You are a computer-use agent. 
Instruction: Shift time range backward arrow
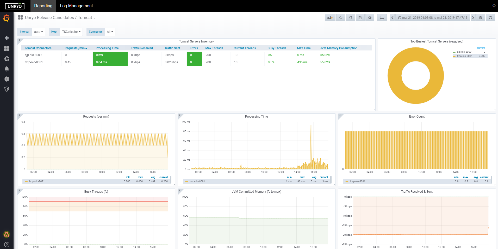click(x=392, y=18)
